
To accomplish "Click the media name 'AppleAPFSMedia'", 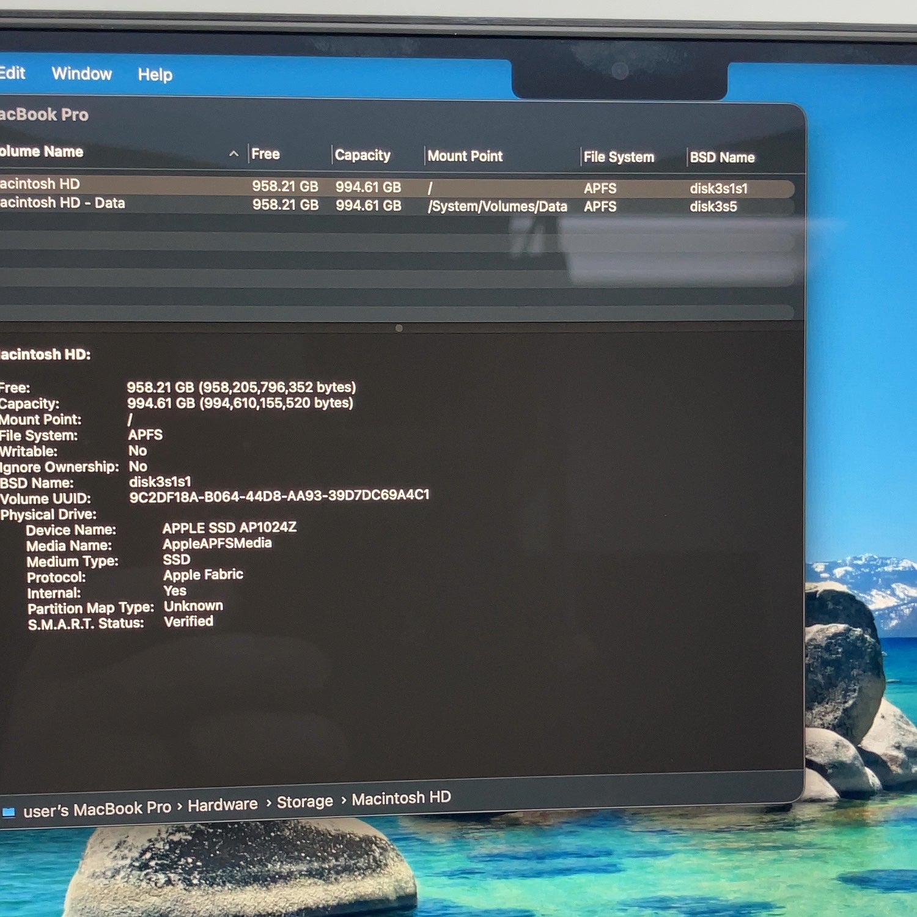I will pyautogui.click(x=217, y=543).
